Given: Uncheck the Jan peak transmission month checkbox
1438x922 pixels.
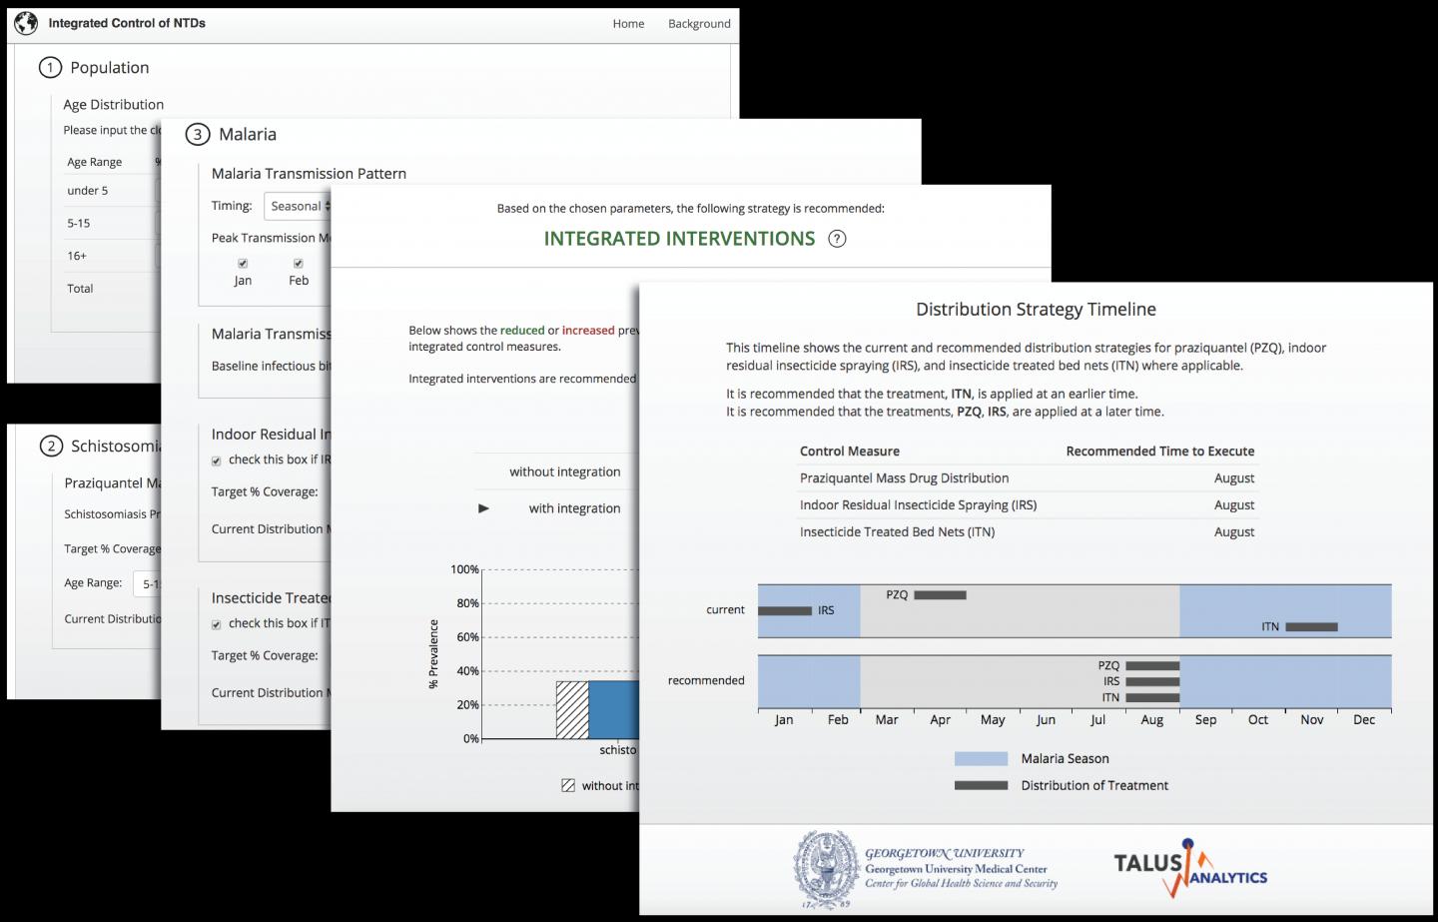Looking at the screenshot, I should (x=243, y=262).
